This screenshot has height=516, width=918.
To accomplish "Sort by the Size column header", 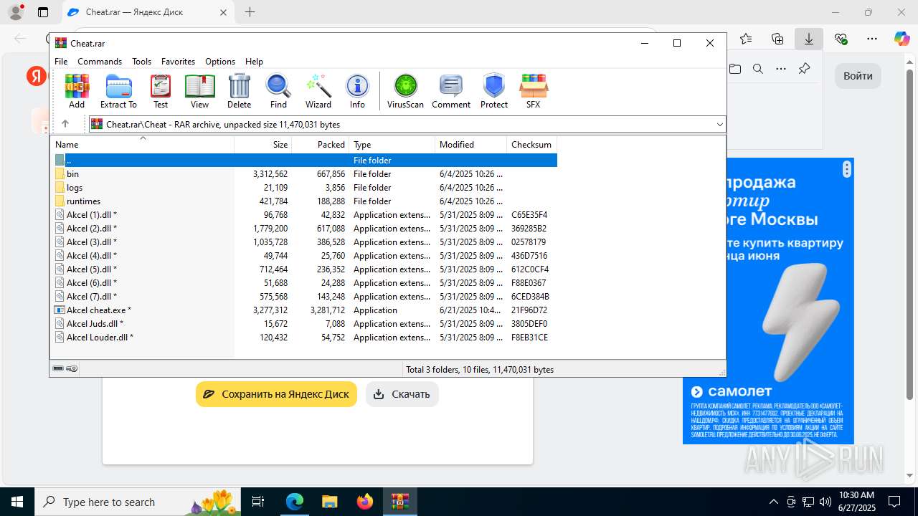I will pos(263,145).
